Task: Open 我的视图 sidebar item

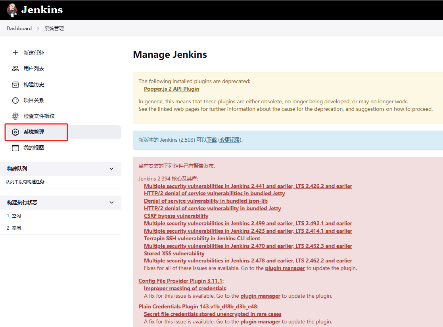Action: [x=34, y=148]
